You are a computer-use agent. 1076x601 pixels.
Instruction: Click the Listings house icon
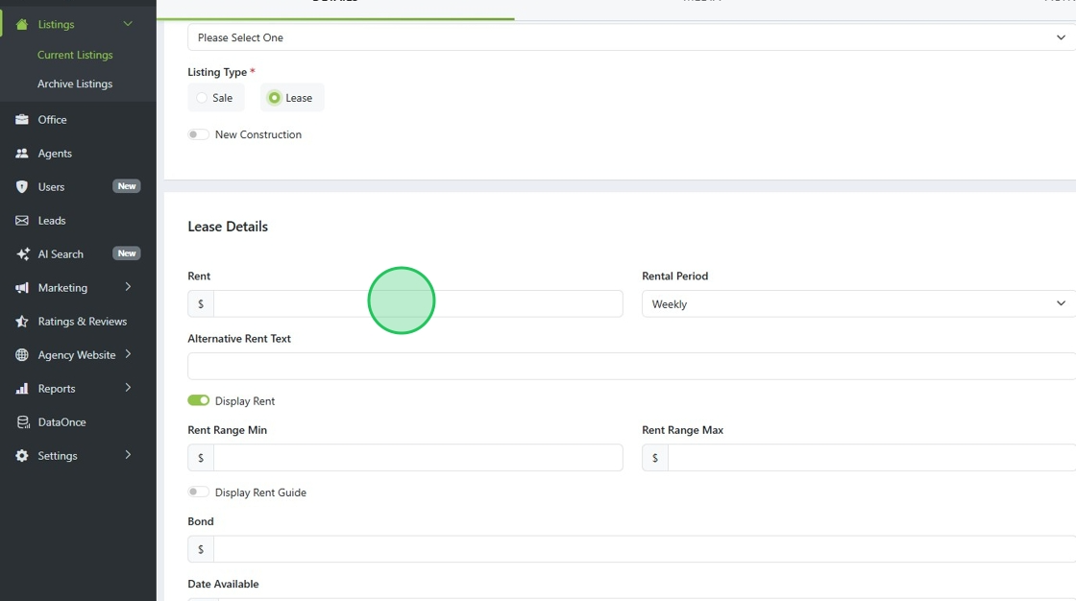(x=22, y=24)
